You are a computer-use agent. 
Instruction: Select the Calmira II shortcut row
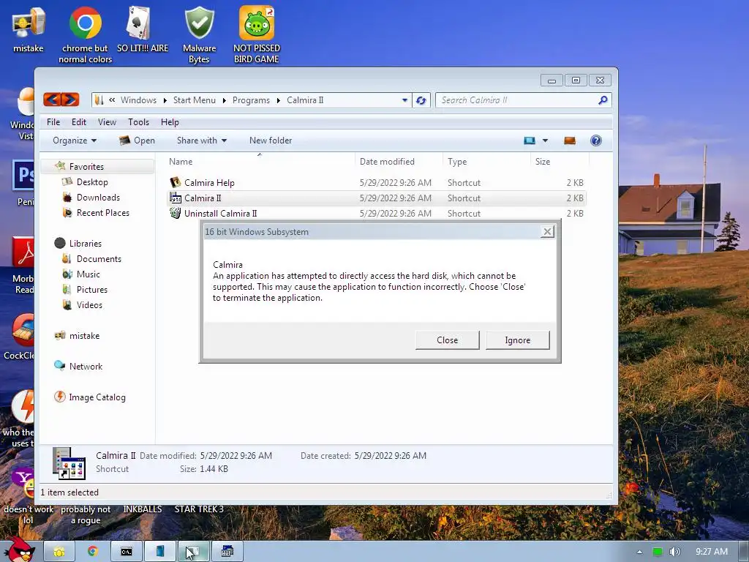point(377,198)
